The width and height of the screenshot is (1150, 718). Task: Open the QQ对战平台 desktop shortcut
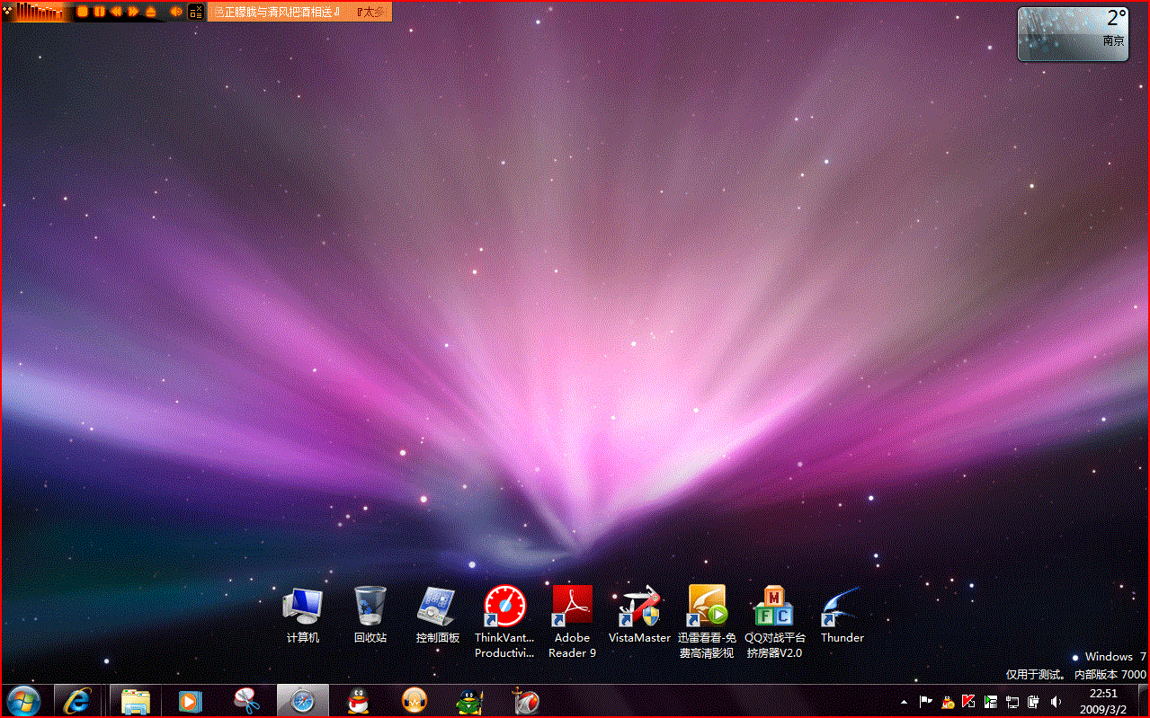point(774,607)
